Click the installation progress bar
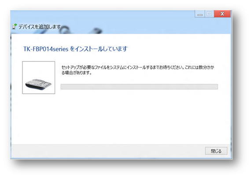The image size is (251, 178). (x=139, y=87)
